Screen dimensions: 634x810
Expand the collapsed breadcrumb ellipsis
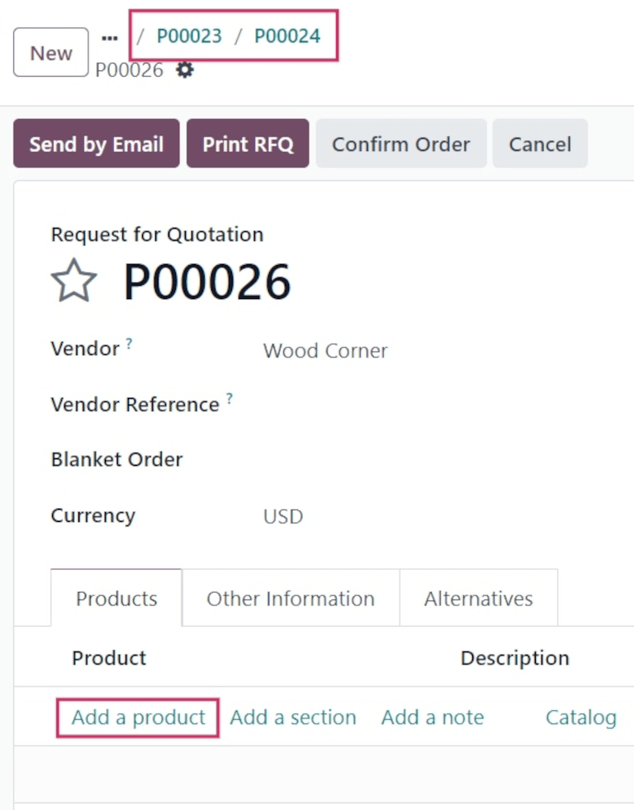pos(110,38)
